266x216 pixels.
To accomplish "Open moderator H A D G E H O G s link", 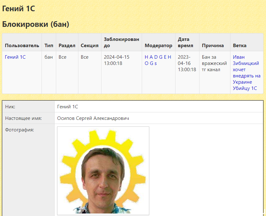I will click(158, 60).
